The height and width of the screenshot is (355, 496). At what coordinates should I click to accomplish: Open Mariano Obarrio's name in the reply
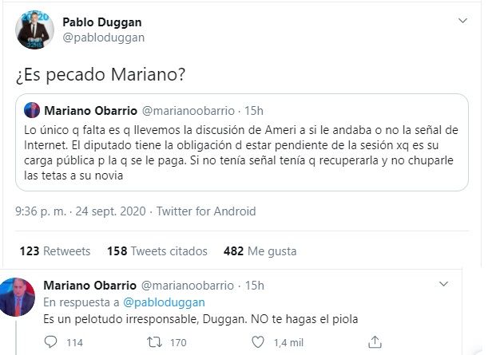pyautogui.click(x=89, y=286)
